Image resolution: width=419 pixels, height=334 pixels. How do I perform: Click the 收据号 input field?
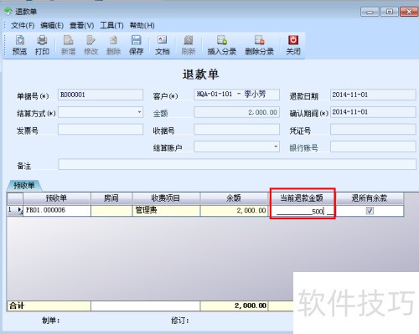click(236, 130)
